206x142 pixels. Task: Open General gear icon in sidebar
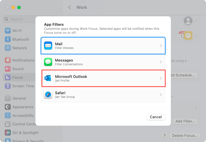tap(8, 98)
